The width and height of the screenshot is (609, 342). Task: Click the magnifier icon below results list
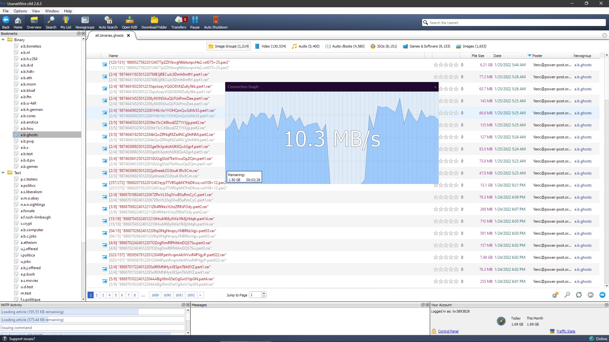[x=567, y=295]
